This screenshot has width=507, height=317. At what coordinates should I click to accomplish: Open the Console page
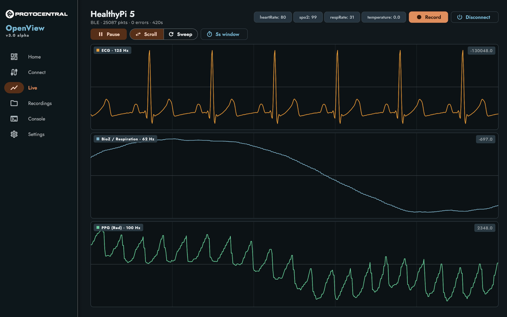pyautogui.click(x=39, y=119)
